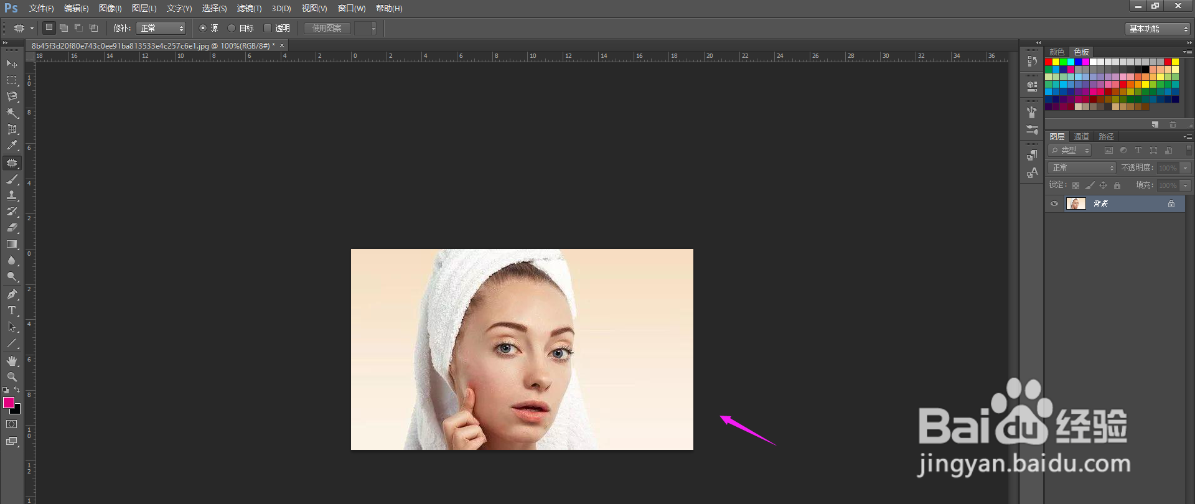
Task: Open the layer filter 类型 dropdown
Action: tap(1070, 151)
